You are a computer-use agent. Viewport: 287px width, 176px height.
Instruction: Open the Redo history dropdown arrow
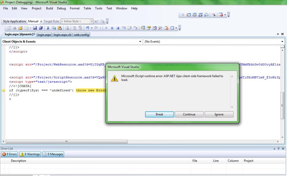tap(100, 28)
